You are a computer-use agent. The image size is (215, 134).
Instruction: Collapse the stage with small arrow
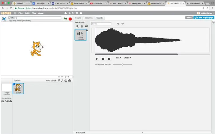click(x=73, y=77)
